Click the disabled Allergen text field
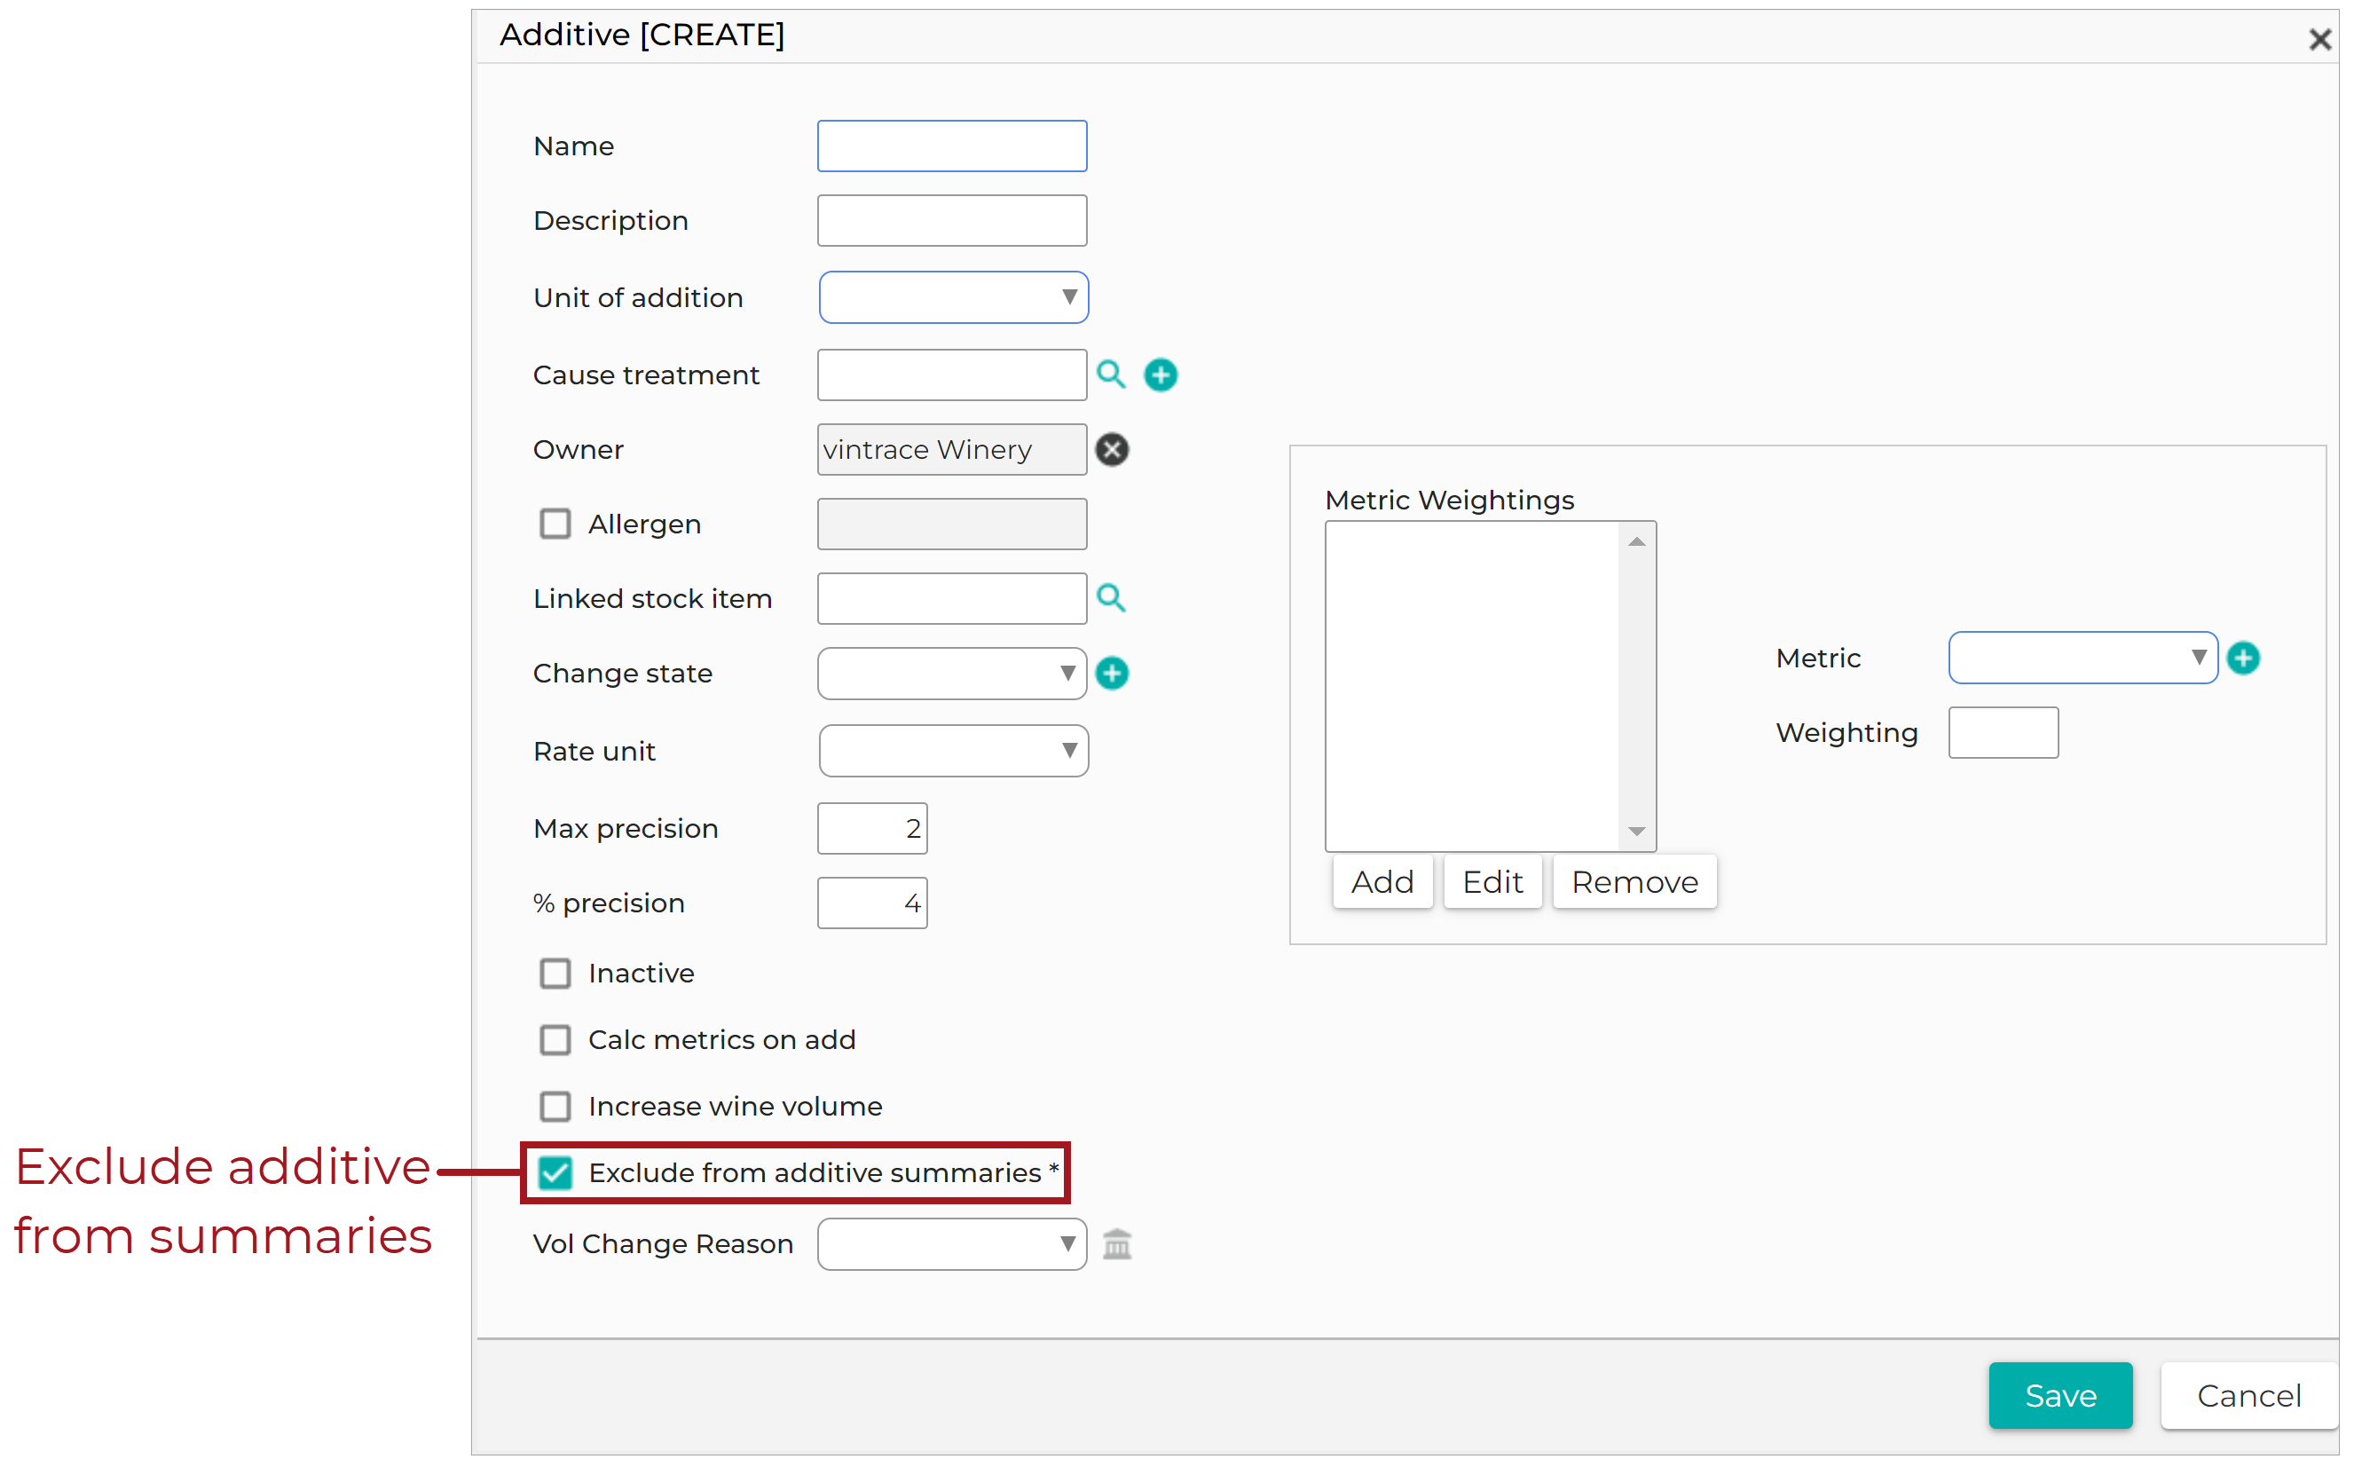This screenshot has width=2354, height=1467. click(951, 524)
